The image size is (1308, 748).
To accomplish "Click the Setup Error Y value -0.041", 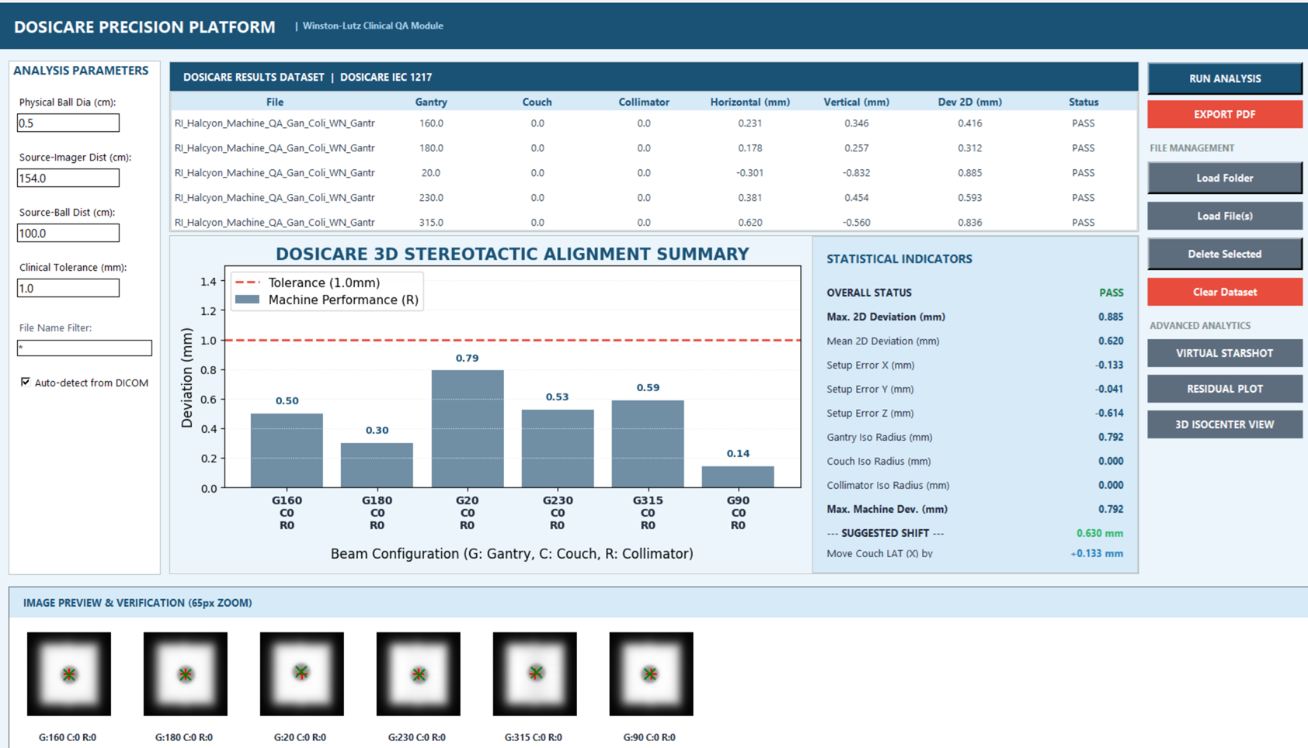I will pos(1109,389).
